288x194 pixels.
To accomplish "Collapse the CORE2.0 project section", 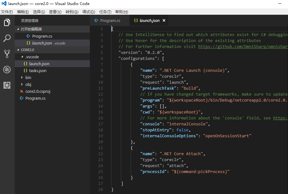I will click(x=18, y=50).
